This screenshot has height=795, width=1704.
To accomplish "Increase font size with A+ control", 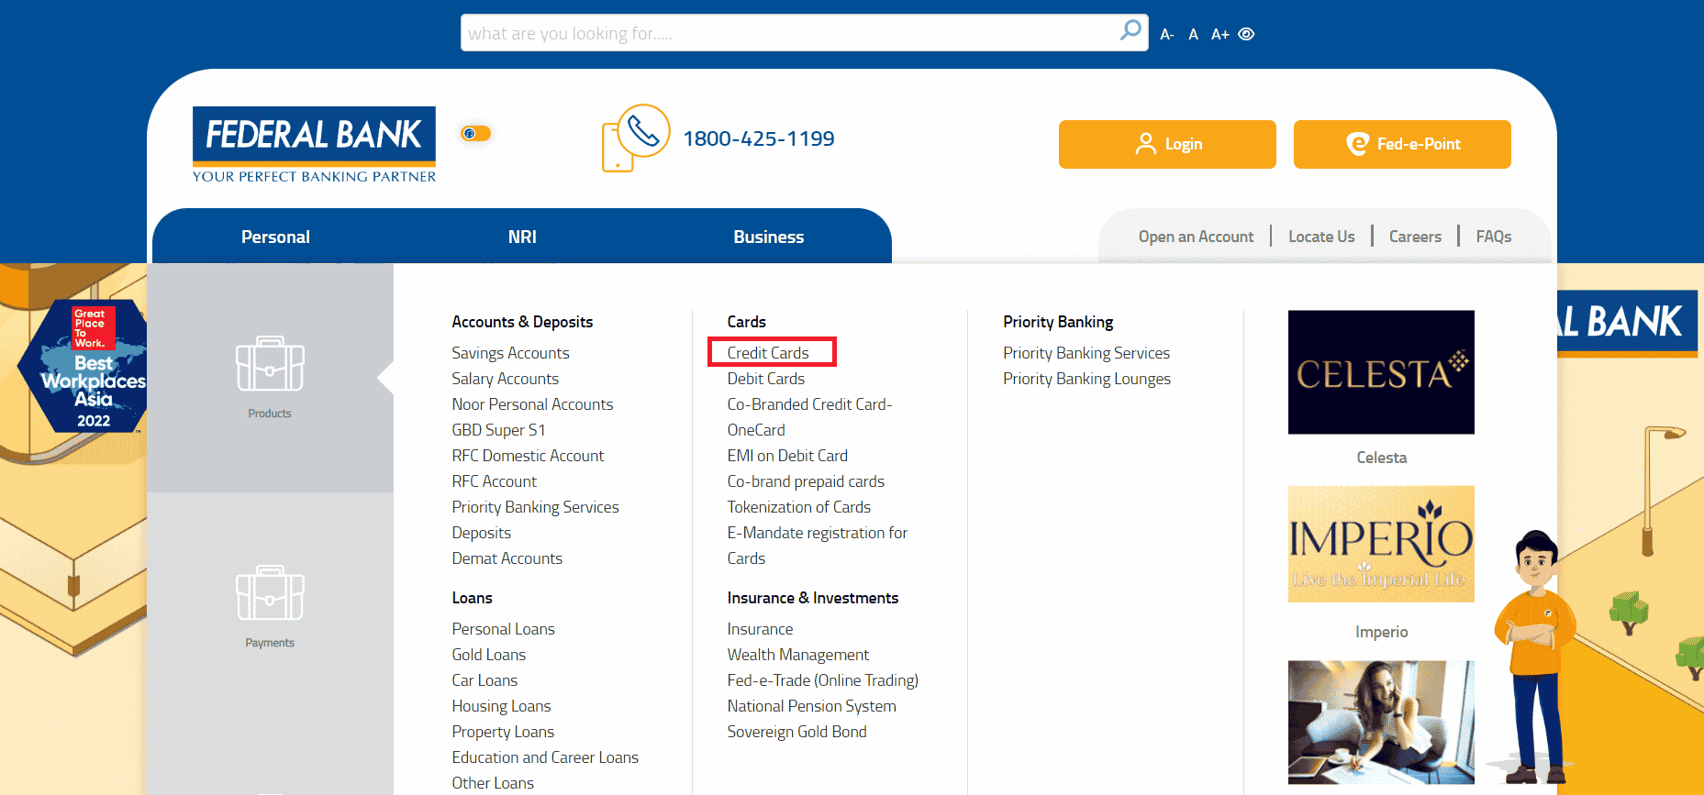I will [1220, 34].
